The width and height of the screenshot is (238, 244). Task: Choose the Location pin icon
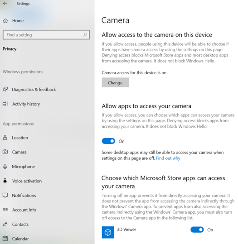pos(5,138)
